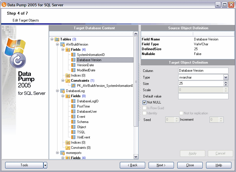Click the Nullable False value
The height and width of the screenshot is (172, 236).
pos(197,54)
